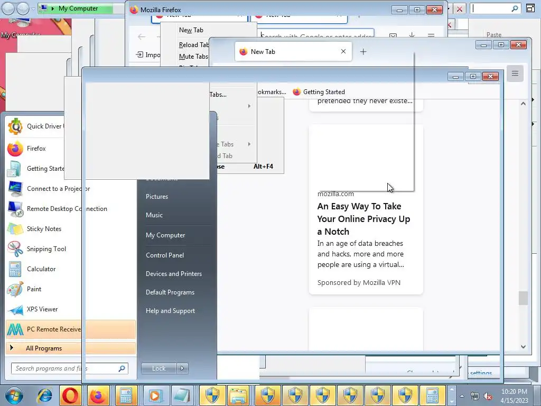The width and height of the screenshot is (541, 406).
Task: Click the window icon right of Explorer search
Action: (x=530, y=8)
